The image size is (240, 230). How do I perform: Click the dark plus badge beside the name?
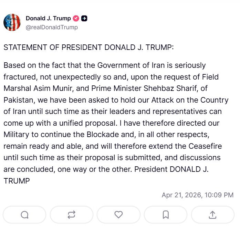point(84,18)
